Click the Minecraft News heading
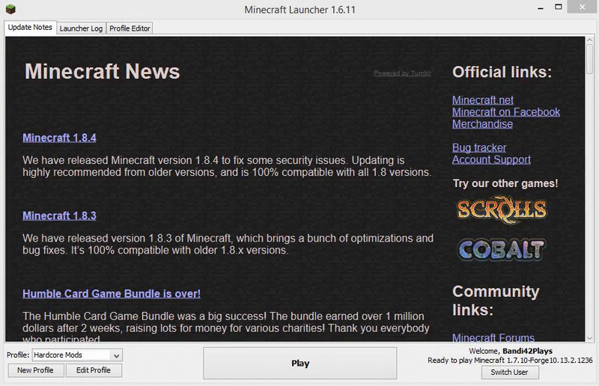599x386 pixels. (x=103, y=71)
